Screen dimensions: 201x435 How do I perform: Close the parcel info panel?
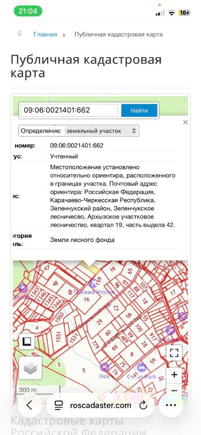[186, 122]
